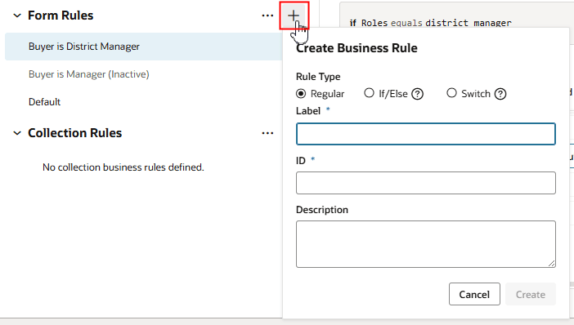574x325 pixels.
Task: Select the If/Else rule type
Action: pyautogui.click(x=369, y=93)
